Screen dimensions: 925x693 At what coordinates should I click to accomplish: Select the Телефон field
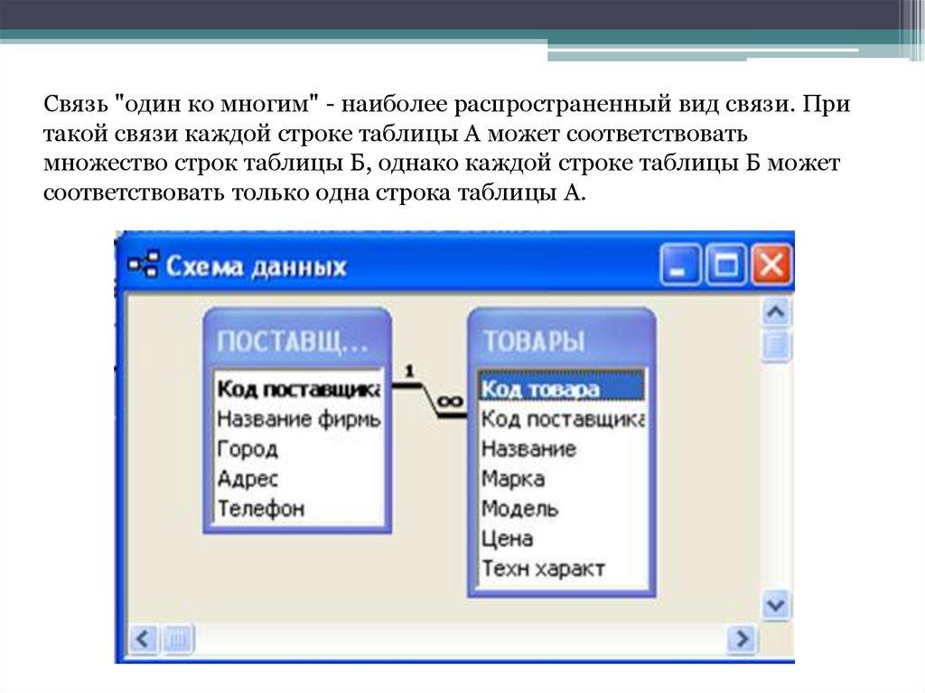pyautogui.click(x=261, y=509)
